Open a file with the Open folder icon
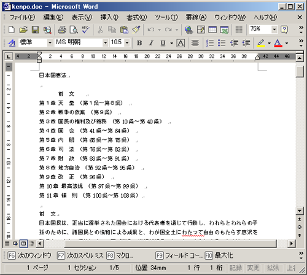307x275 pixels. 23,29
